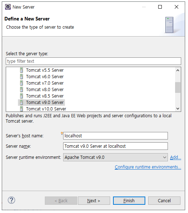Click the Tomcat v6.0 Server icon
Image resolution: width=188 pixels, height=213 pixels.
[x=22, y=77]
